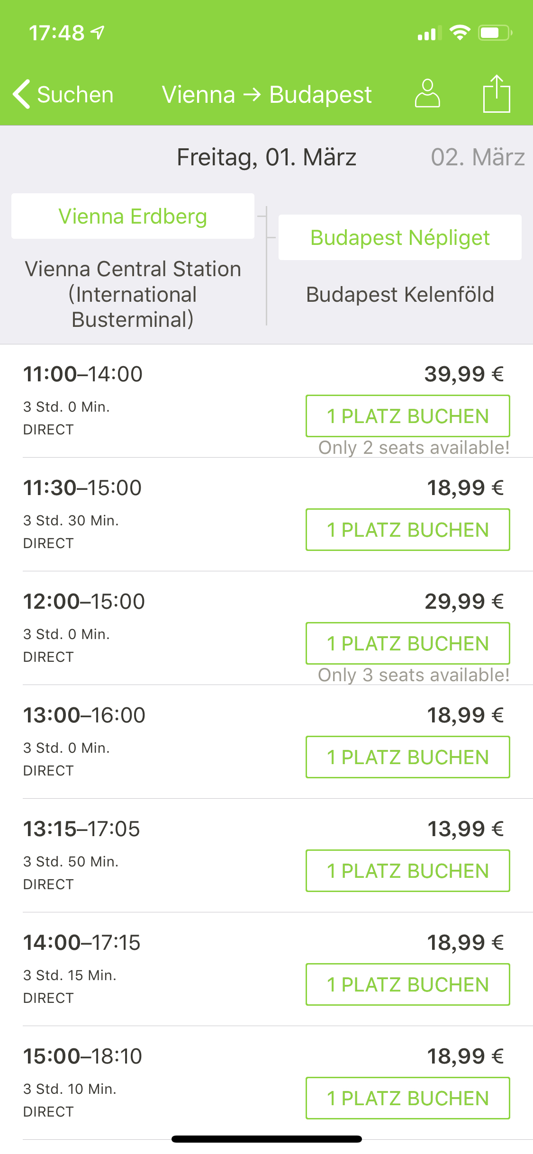Screen dimensions: 533x1154
Task: Tap the share icon in header
Action: coord(496,94)
